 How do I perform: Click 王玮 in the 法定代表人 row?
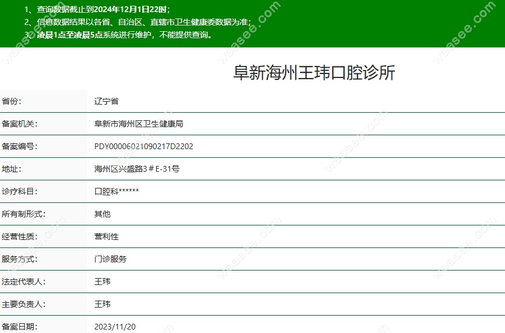pyautogui.click(x=102, y=282)
